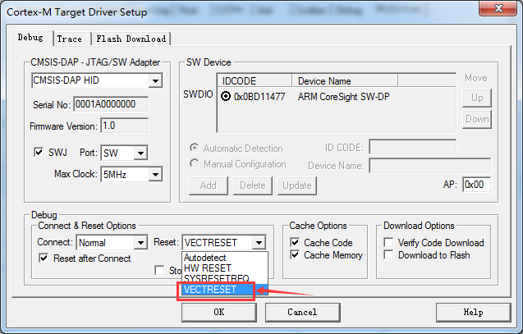The image size is (523, 334).
Task: Open the Max Clock 5MHz dropdown
Action: [x=155, y=174]
